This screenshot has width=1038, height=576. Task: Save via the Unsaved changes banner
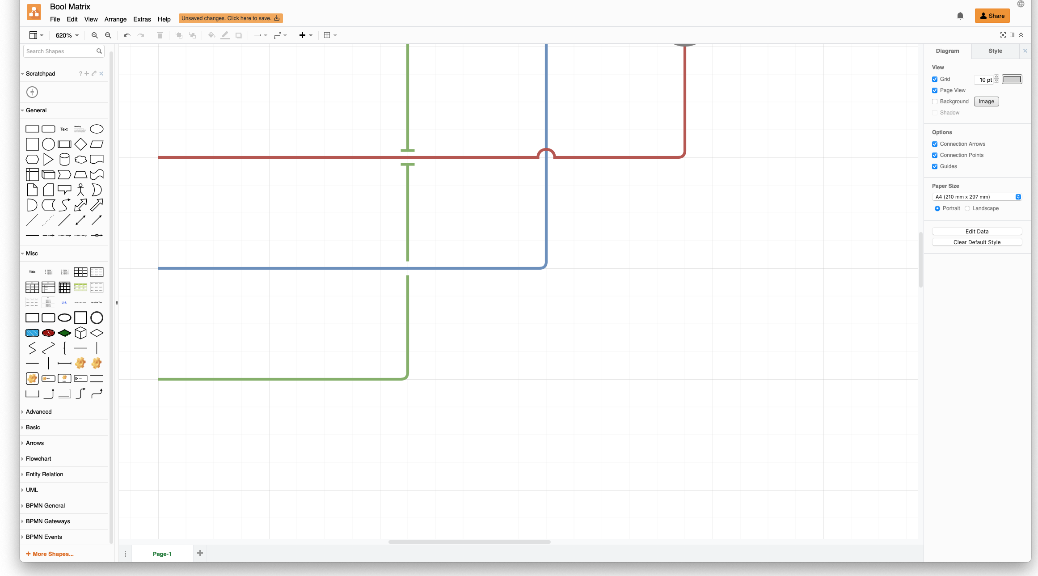(231, 18)
